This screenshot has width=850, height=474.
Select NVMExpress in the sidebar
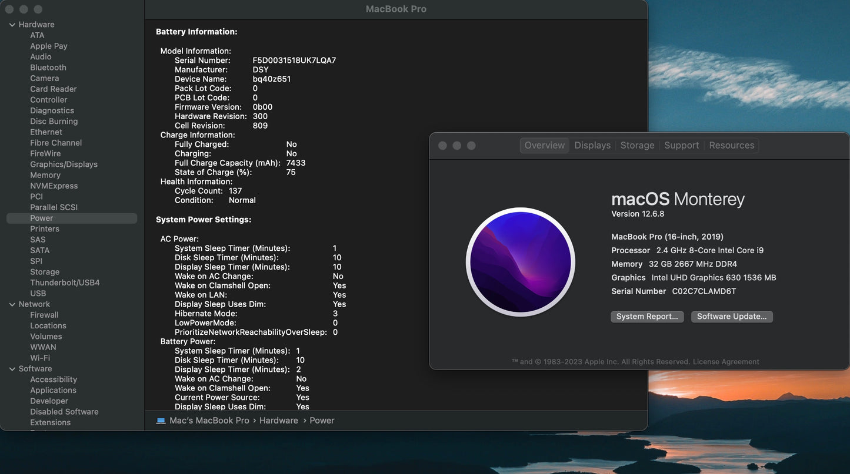(x=54, y=186)
